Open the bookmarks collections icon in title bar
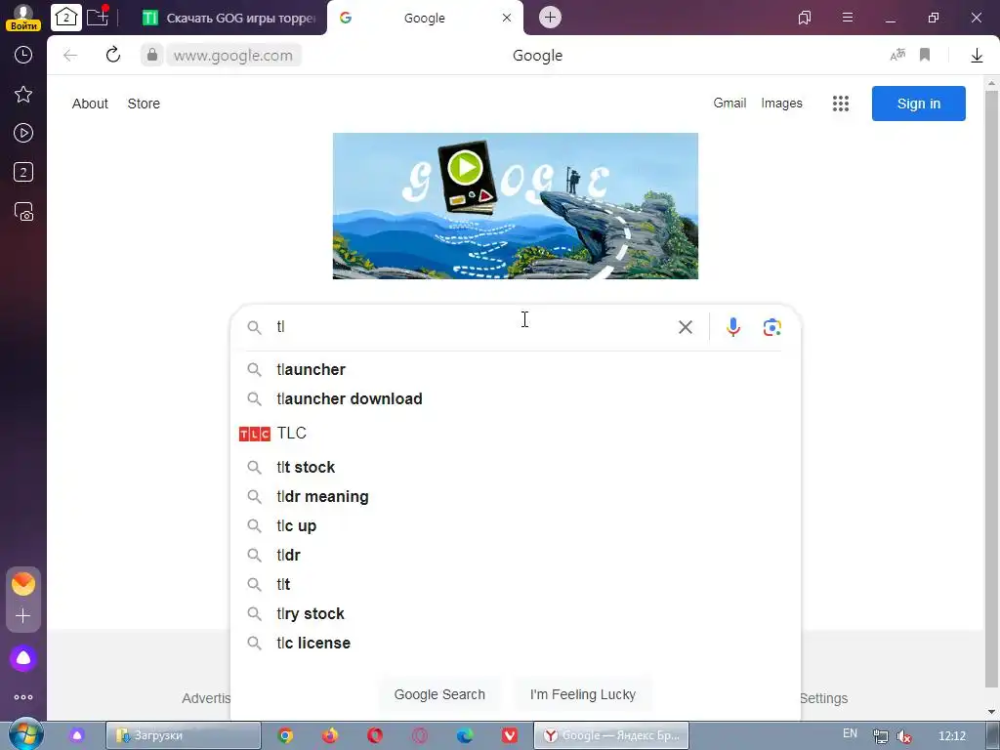 [x=805, y=18]
